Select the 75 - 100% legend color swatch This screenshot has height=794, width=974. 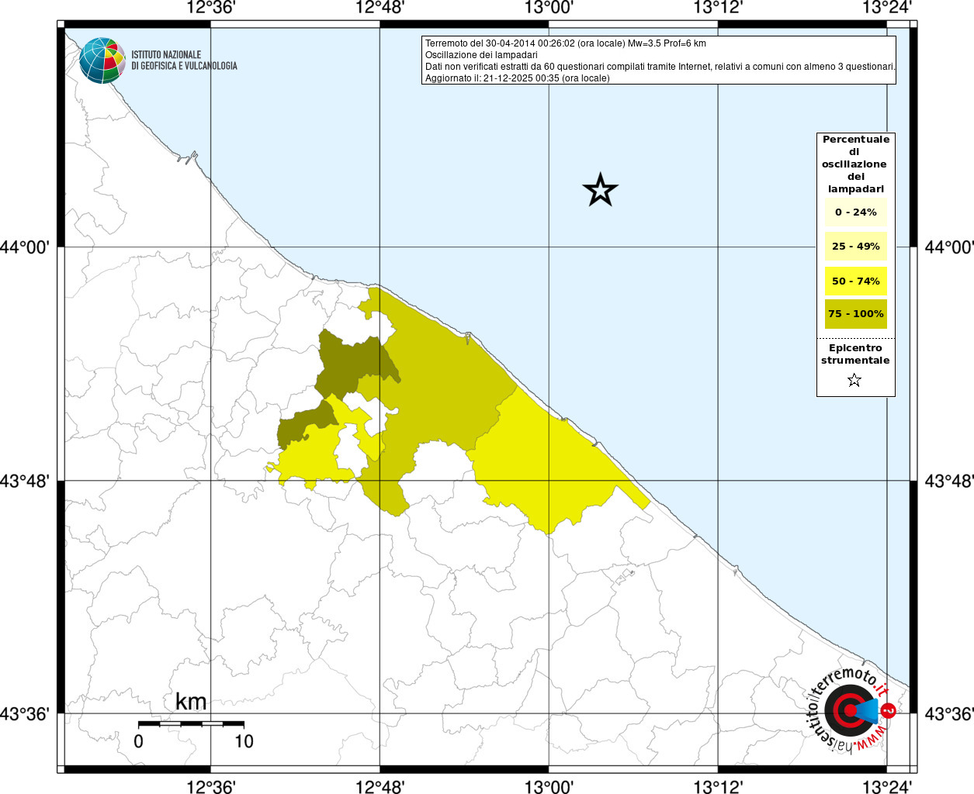855,314
